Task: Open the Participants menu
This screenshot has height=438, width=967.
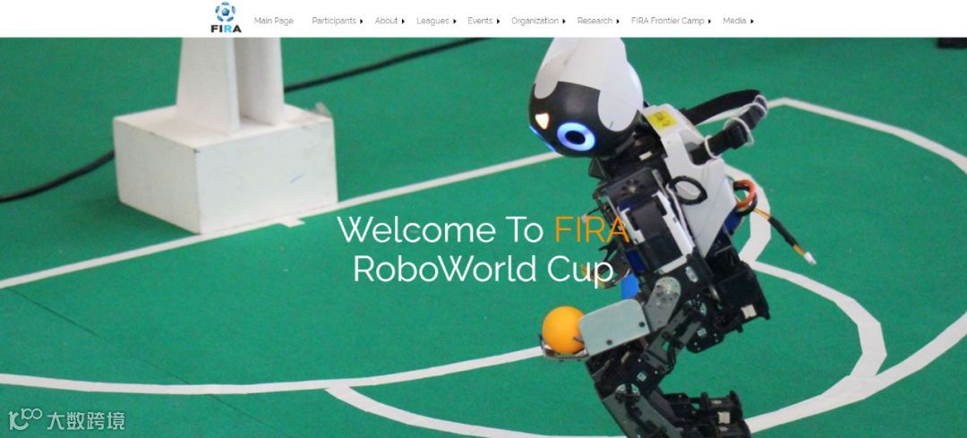Action: point(334,21)
